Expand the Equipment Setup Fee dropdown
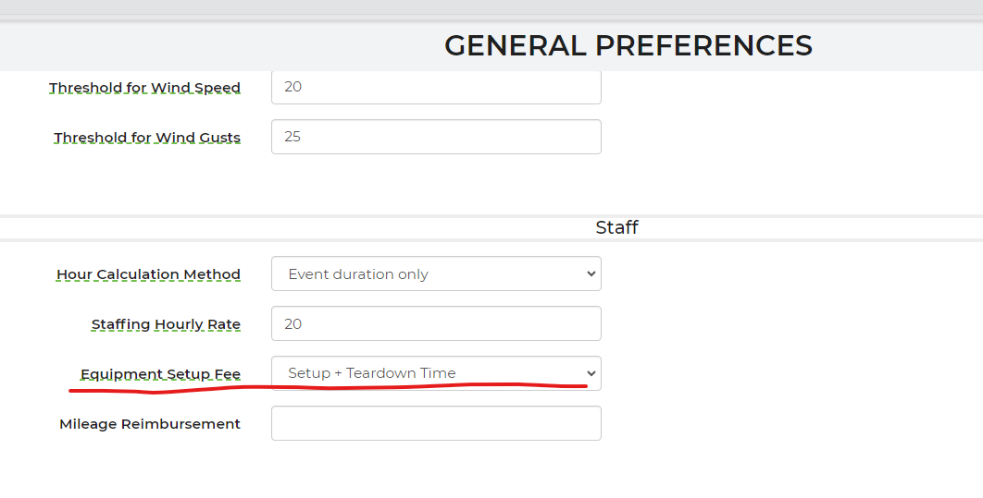Viewport: 983px width, 498px height. (435, 373)
